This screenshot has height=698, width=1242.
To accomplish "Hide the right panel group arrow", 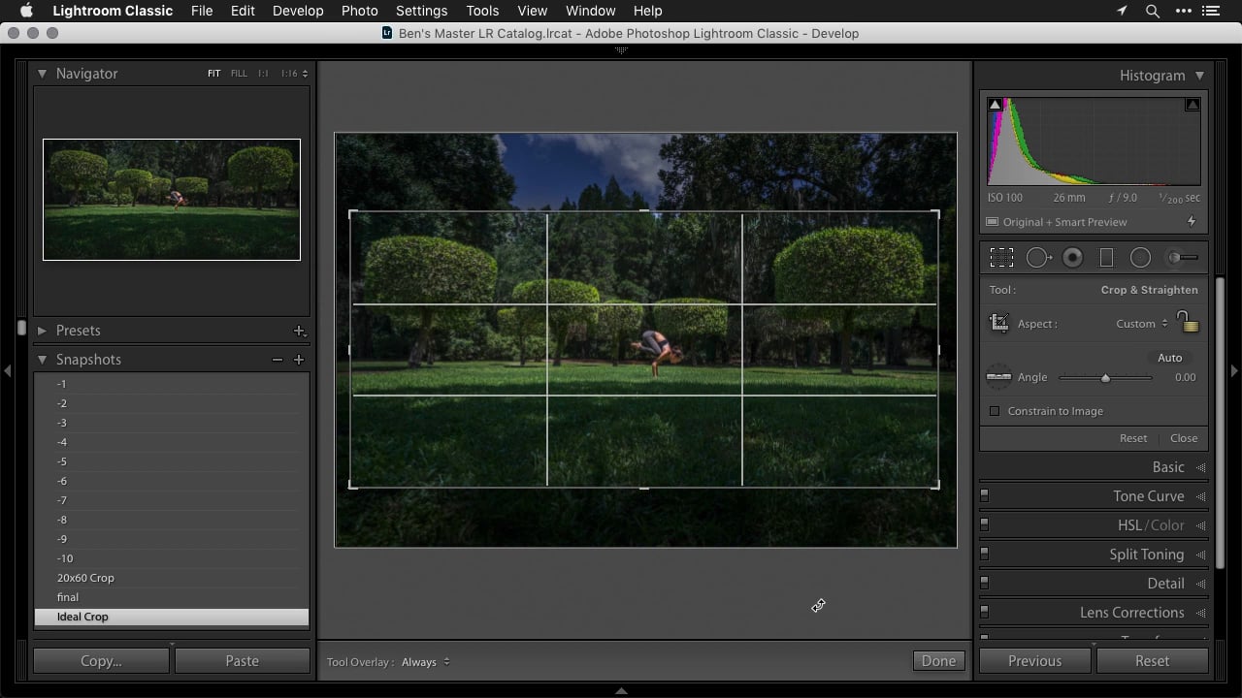I will tap(1234, 370).
